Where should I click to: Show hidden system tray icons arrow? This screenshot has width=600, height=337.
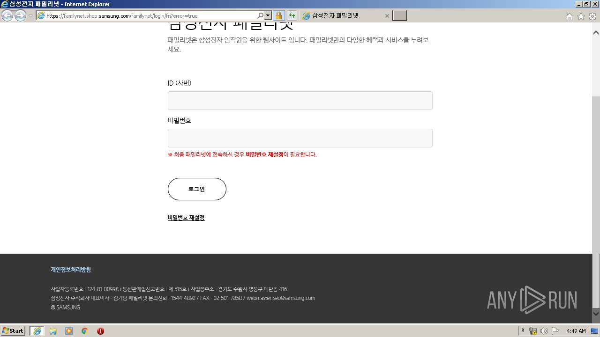pos(523,330)
